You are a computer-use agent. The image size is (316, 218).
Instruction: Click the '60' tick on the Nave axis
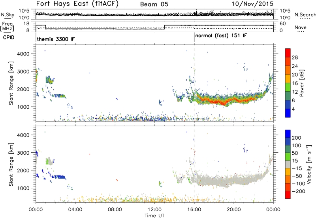coord(283,24)
